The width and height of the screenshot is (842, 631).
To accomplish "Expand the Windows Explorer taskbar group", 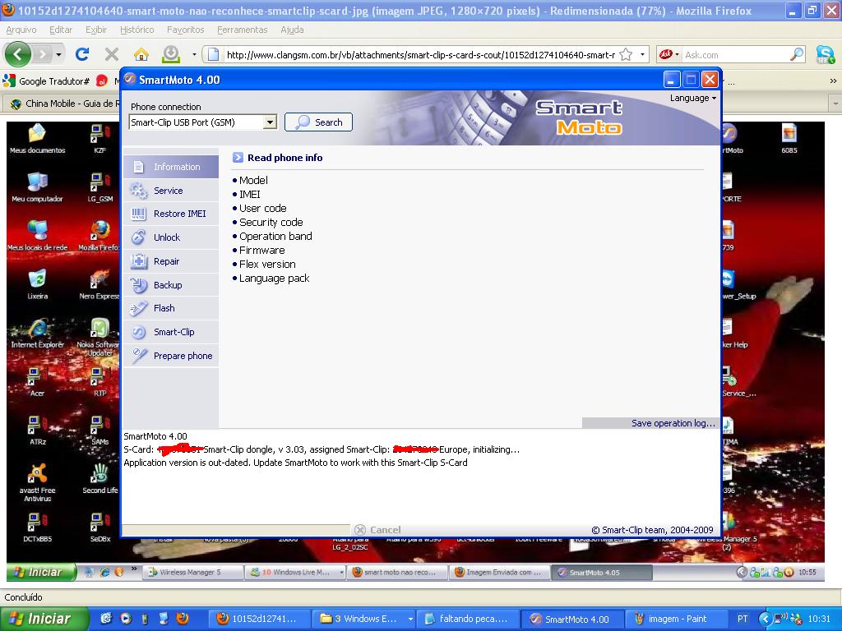I will coord(410,619).
